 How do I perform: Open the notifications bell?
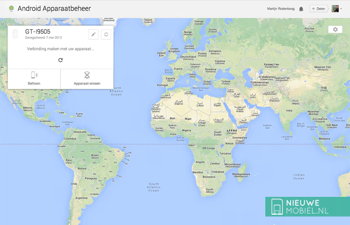pos(301,9)
